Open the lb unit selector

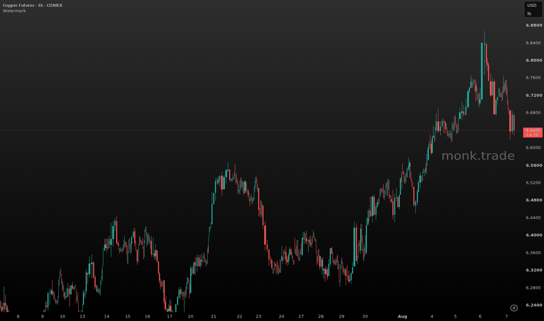(529, 14)
